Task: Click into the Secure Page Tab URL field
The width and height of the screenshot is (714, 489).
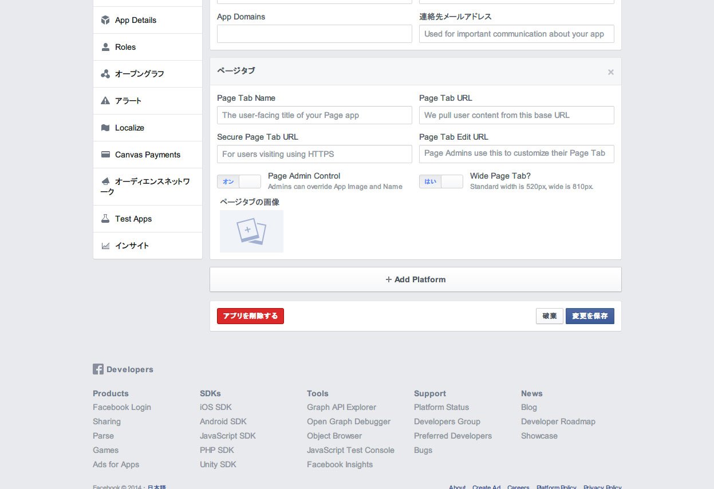Action: tap(314, 154)
